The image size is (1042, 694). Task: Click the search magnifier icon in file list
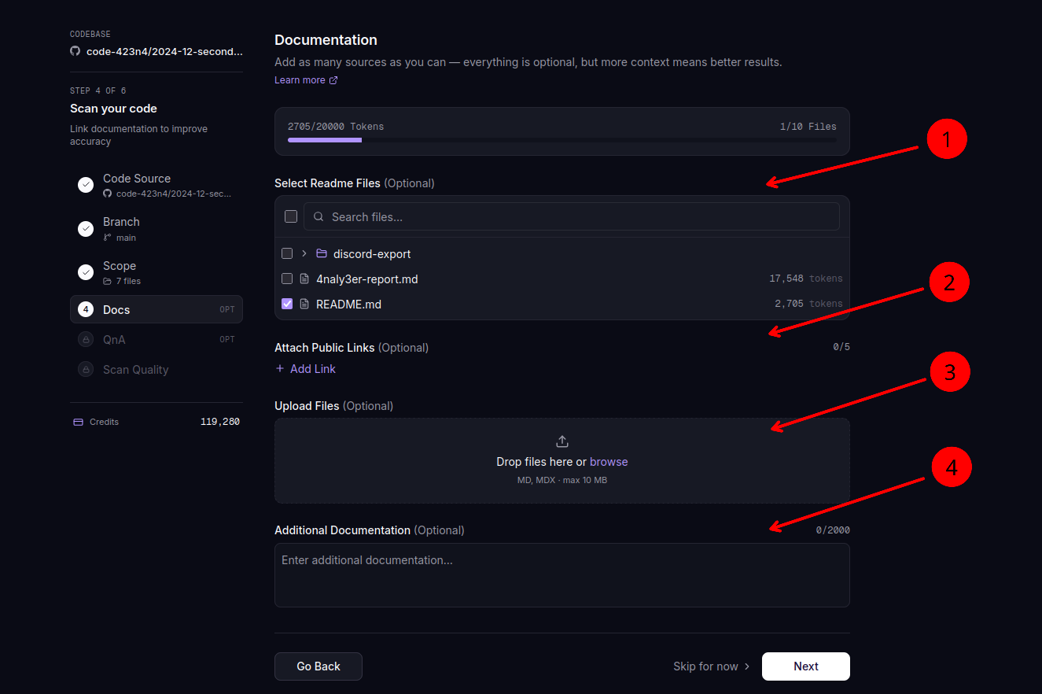(318, 217)
